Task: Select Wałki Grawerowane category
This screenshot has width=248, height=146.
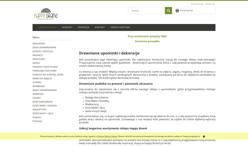Action: pyautogui.click(x=45, y=90)
